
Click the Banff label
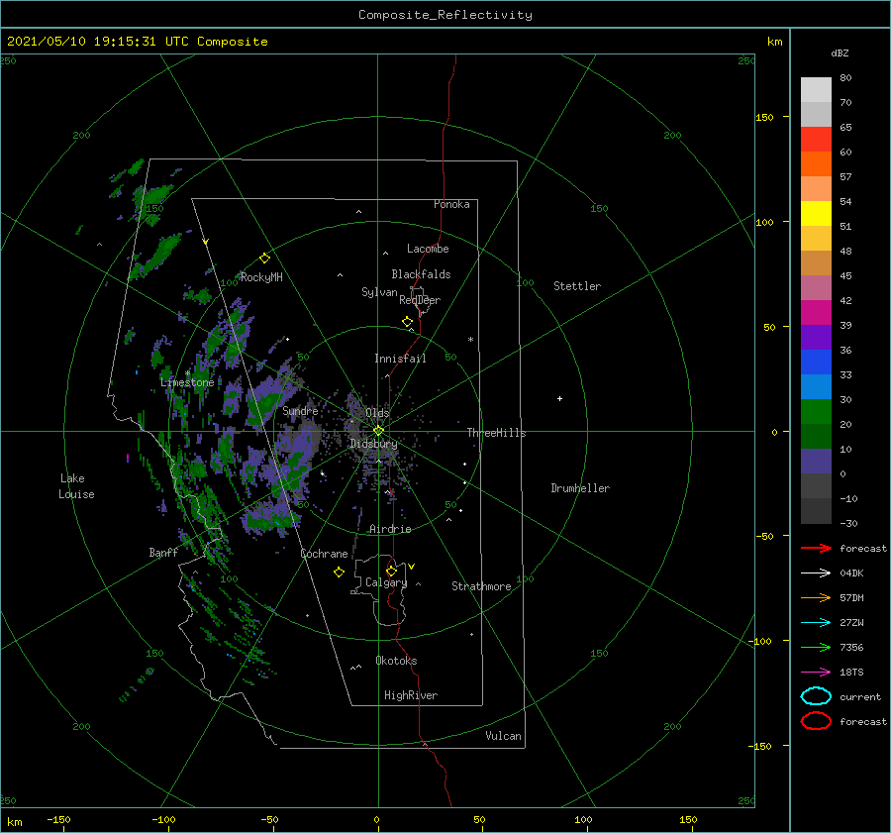click(x=163, y=552)
